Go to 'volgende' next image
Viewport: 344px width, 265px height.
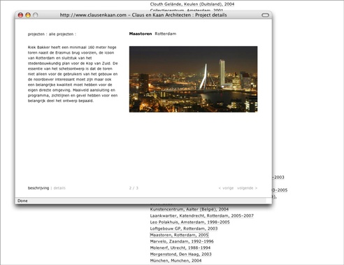pos(248,188)
